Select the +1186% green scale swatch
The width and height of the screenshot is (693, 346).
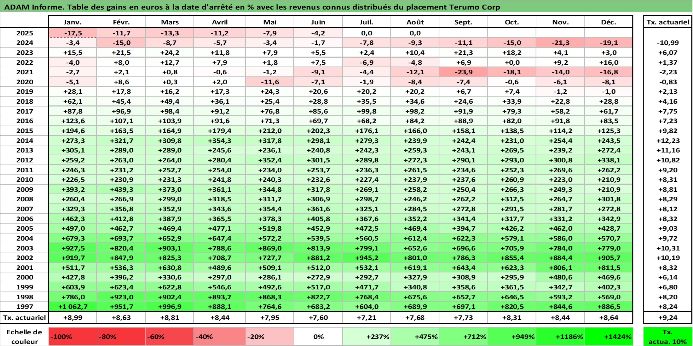(x=560, y=336)
